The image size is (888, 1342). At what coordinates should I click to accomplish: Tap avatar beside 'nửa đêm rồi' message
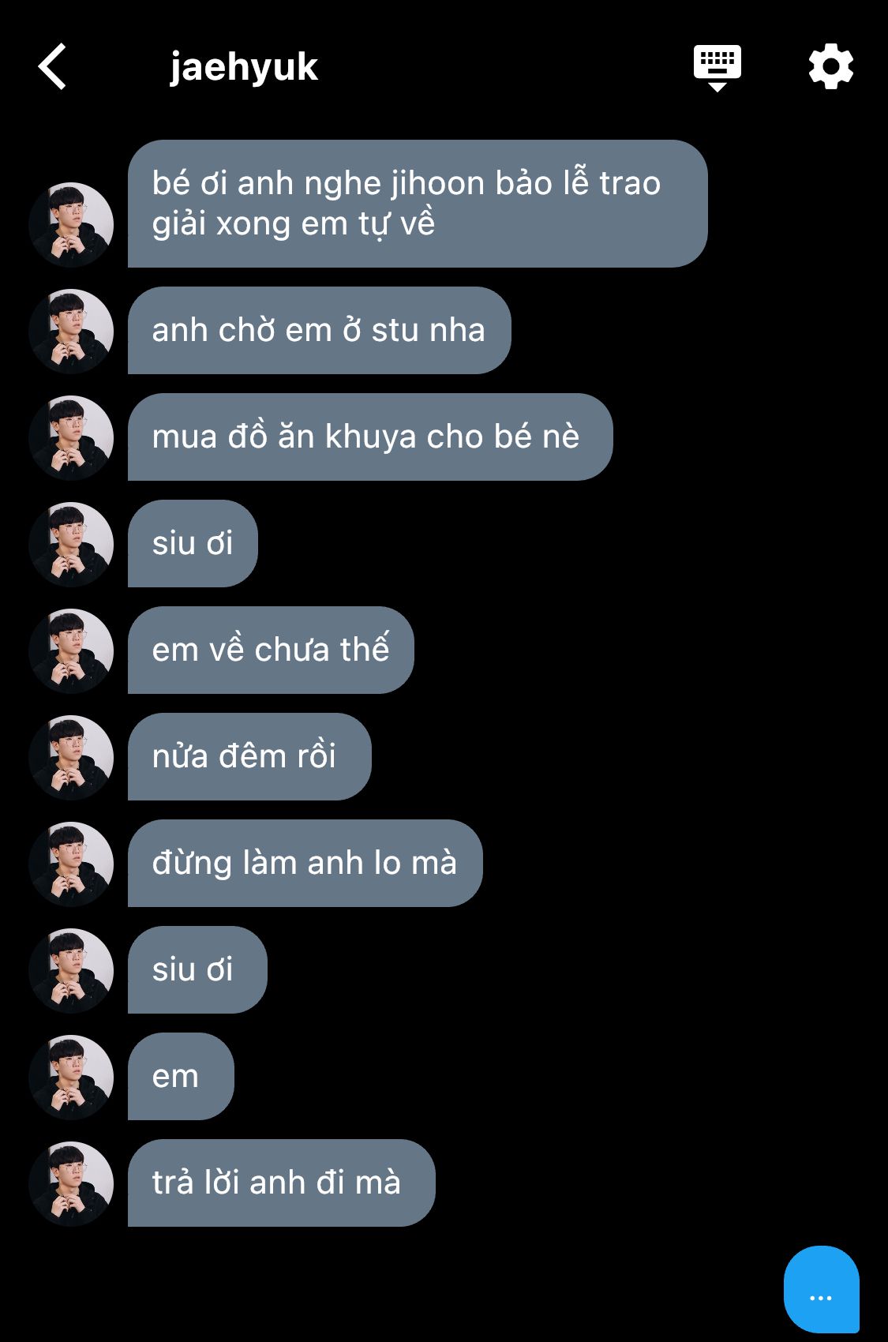71,758
